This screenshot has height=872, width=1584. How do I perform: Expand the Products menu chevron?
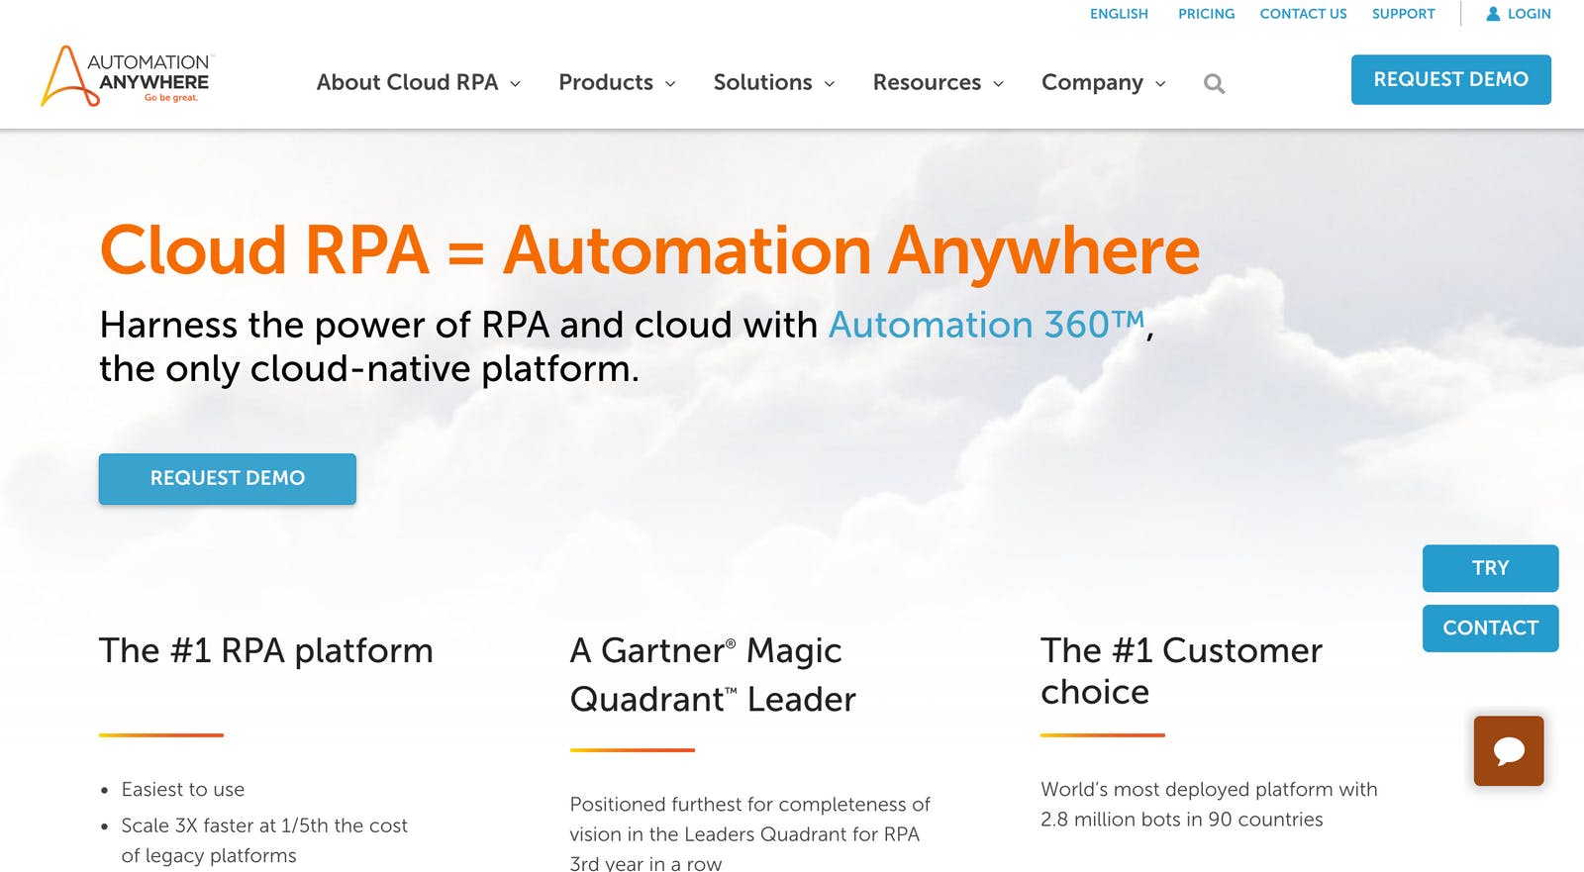670,84
